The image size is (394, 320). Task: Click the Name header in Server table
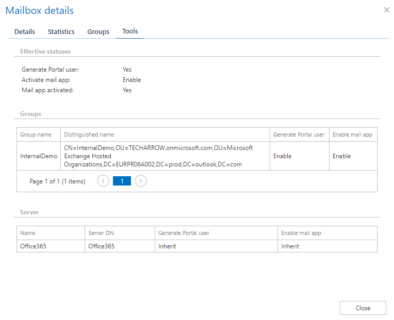pyautogui.click(x=28, y=233)
